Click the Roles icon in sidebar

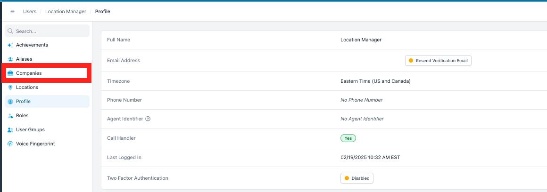tap(10, 115)
